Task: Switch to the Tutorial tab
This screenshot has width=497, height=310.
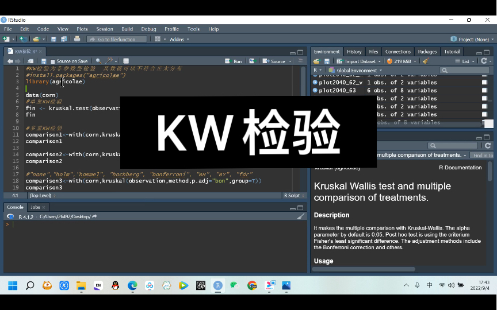Action: (452, 52)
